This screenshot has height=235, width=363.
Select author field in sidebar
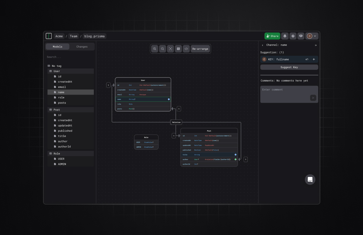click(x=71, y=141)
